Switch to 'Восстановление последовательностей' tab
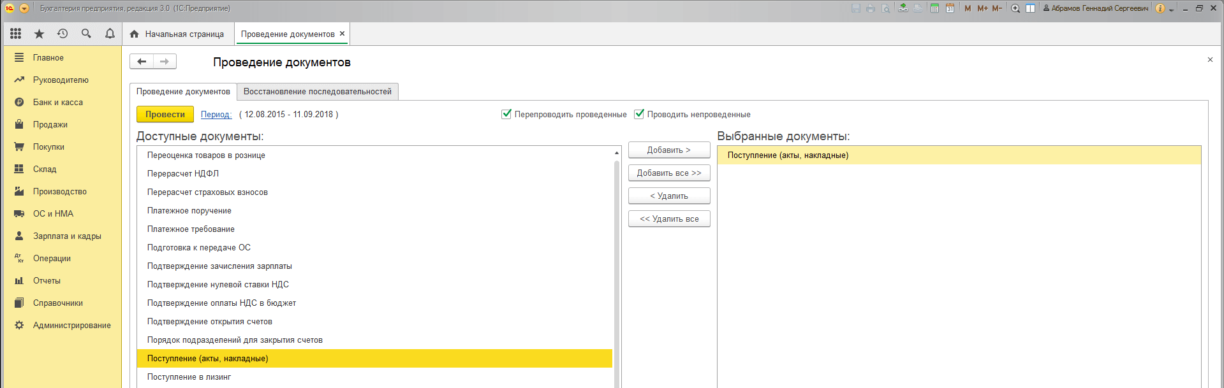Screen dimensions: 1224x388 (x=318, y=92)
